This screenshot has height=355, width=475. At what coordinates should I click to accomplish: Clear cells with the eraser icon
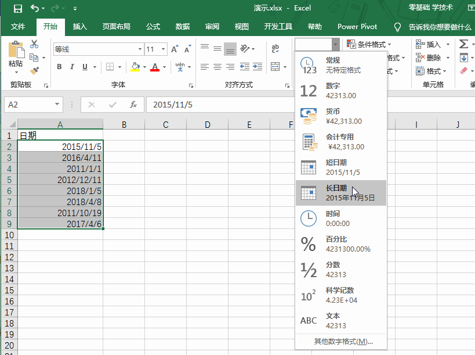tap(463, 71)
